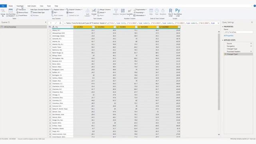Click the Detect Data Type icon
This screenshot has width=256, height=144.
(32, 12)
